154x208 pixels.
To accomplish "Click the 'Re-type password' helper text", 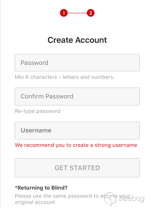I will click(x=37, y=111).
